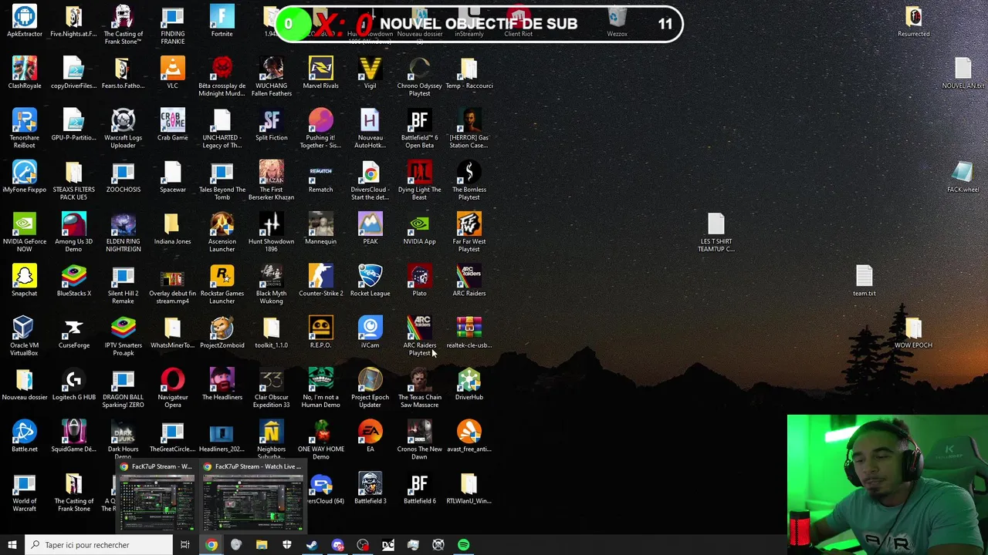The width and height of the screenshot is (988, 555).
Task: Launch Counter-Strike 2 shortcut
Action: 321,280
